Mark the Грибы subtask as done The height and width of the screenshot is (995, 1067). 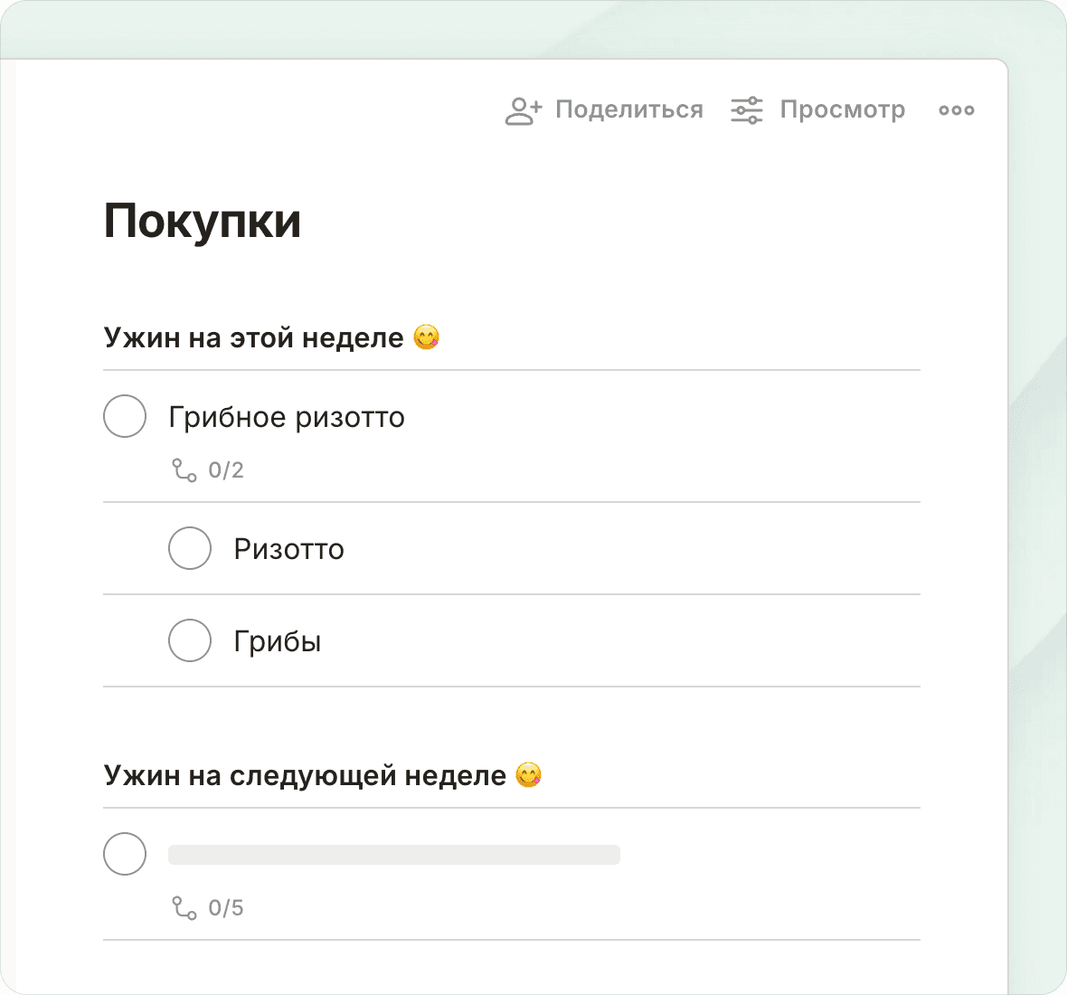pos(190,640)
